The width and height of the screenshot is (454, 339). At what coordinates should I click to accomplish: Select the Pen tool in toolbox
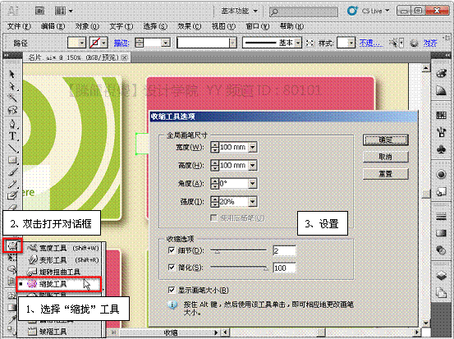(12, 124)
